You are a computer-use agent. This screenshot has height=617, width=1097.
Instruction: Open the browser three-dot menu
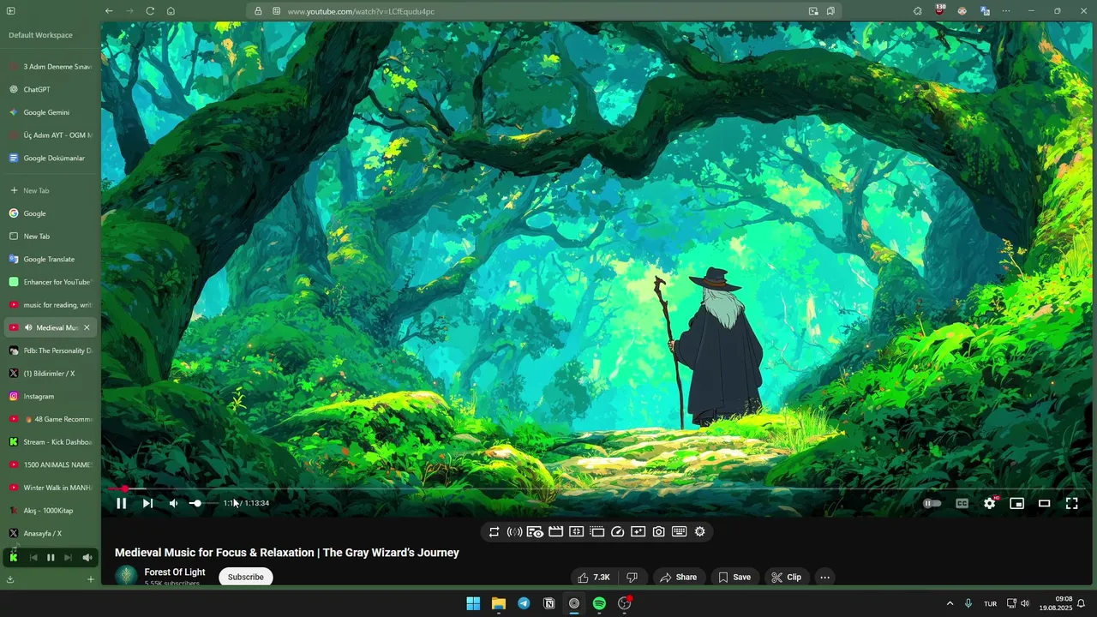pyautogui.click(x=1006, y=11)
